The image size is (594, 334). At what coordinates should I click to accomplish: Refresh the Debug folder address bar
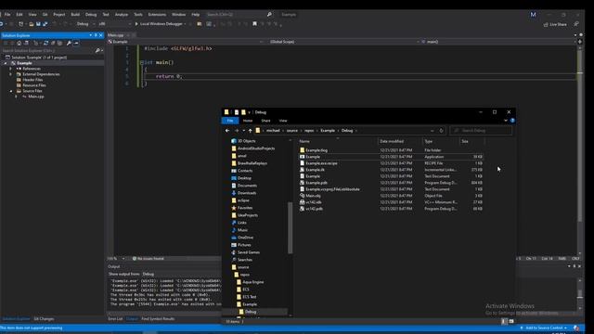click(442, 131)
